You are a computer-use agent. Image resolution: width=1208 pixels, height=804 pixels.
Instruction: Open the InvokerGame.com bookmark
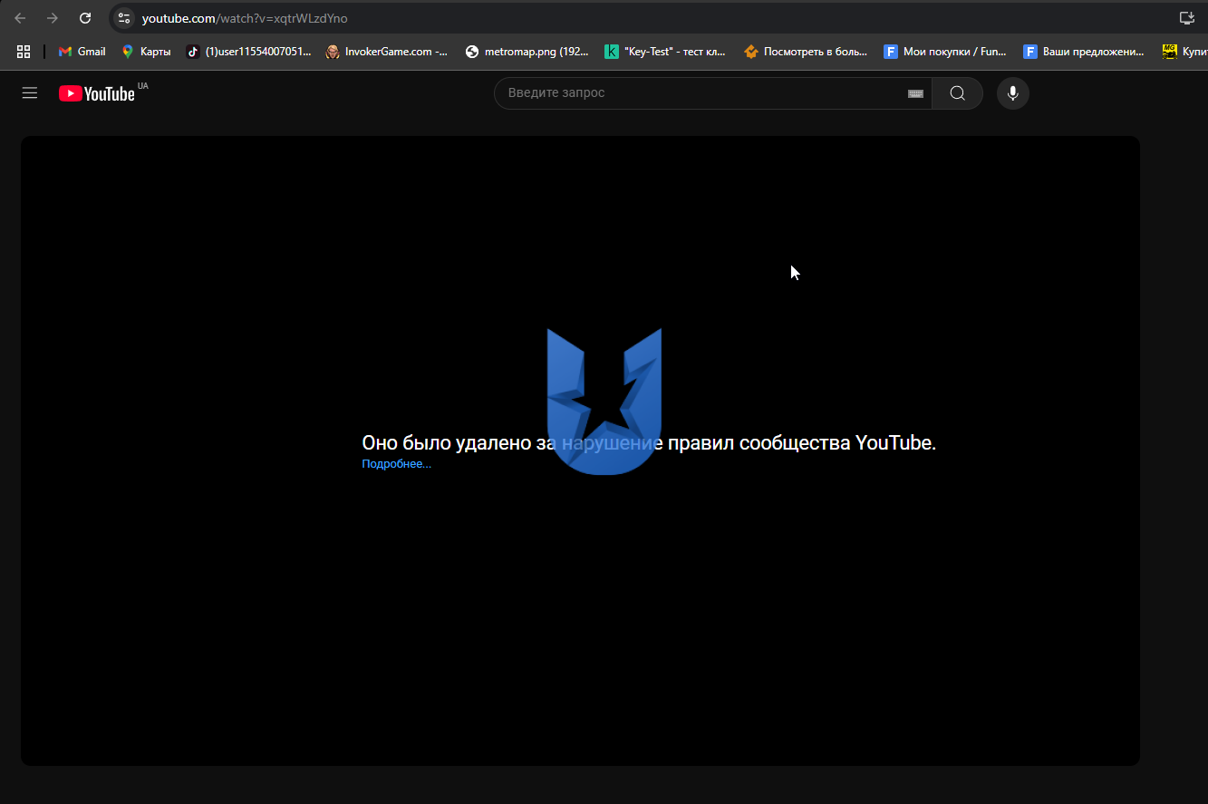click(387, 52)
